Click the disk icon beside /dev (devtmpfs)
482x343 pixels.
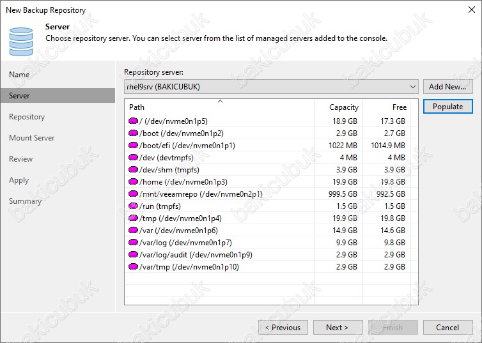pyautogui.click(x=133, y=158)
